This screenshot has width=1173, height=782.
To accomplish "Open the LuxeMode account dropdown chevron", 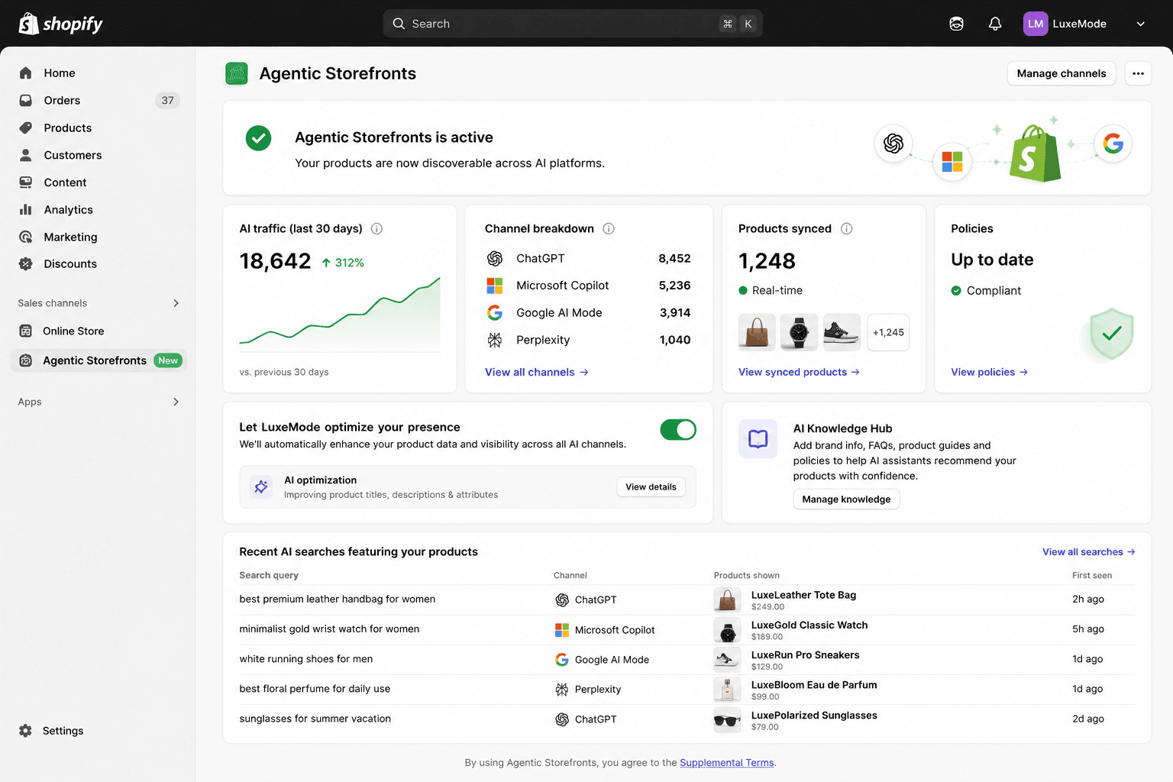I will pos(1140,24).
